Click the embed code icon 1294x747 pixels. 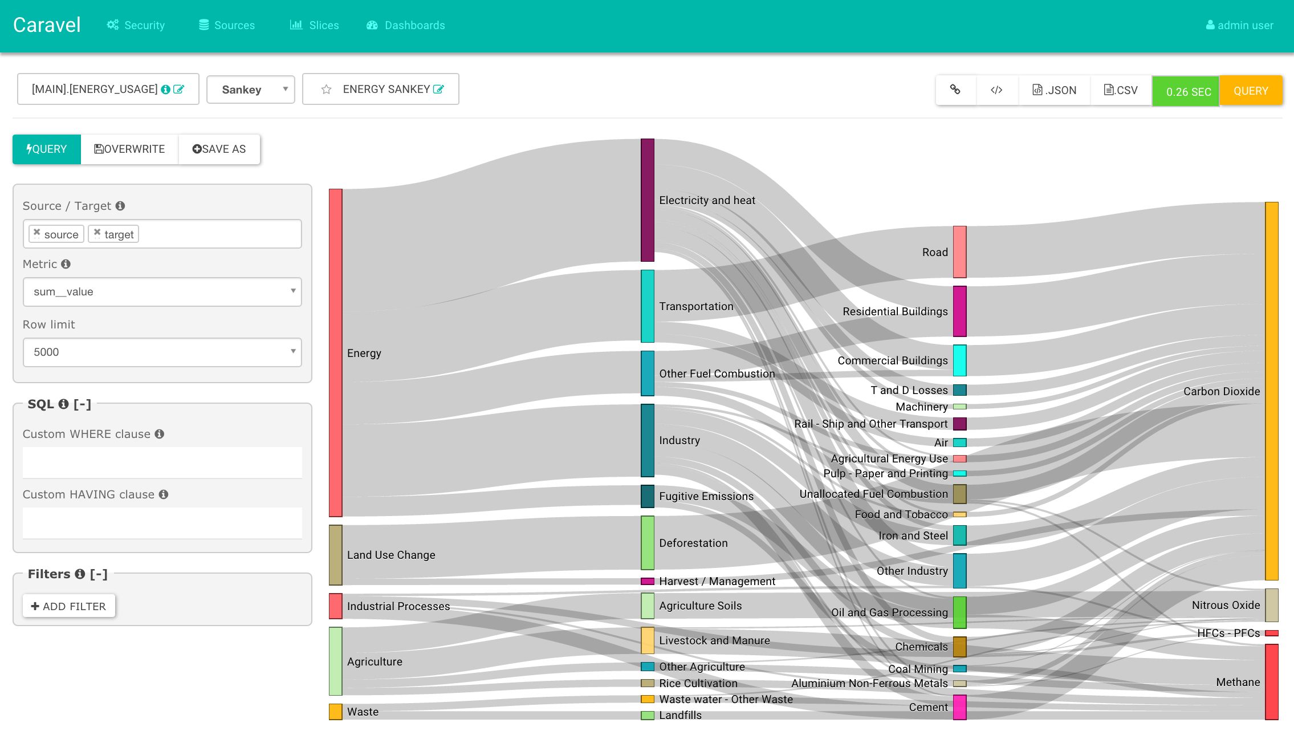pyautogui.click(x=996, y=90)
